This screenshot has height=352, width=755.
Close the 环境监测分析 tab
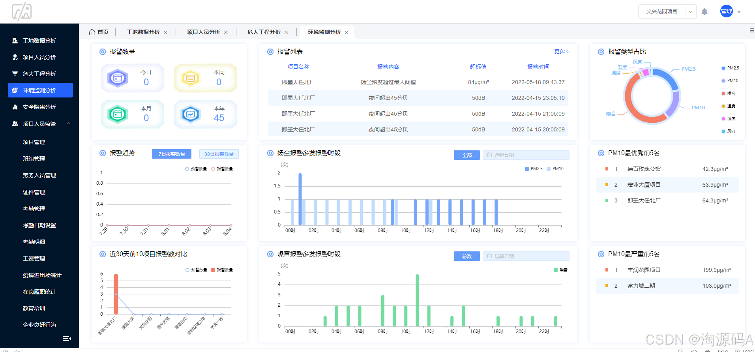click(347, 32)
